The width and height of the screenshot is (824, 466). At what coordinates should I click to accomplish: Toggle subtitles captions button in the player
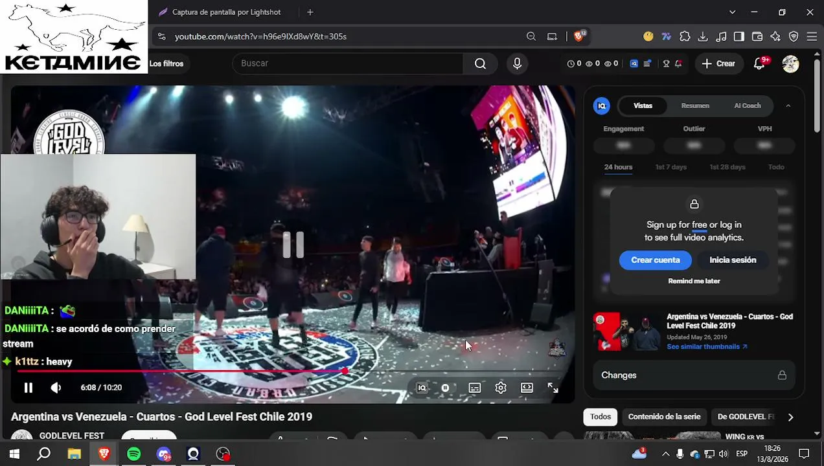pos(475,388)
